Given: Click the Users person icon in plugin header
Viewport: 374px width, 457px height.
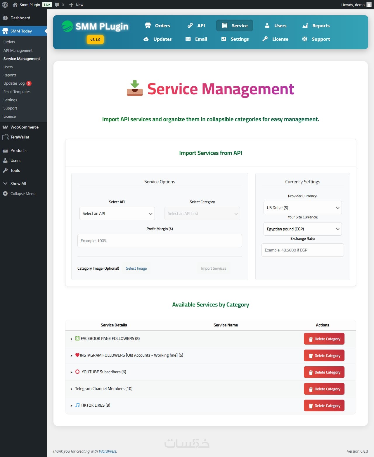Looking at the screenshot, I should pyautogui.click(x=267, y=25).
